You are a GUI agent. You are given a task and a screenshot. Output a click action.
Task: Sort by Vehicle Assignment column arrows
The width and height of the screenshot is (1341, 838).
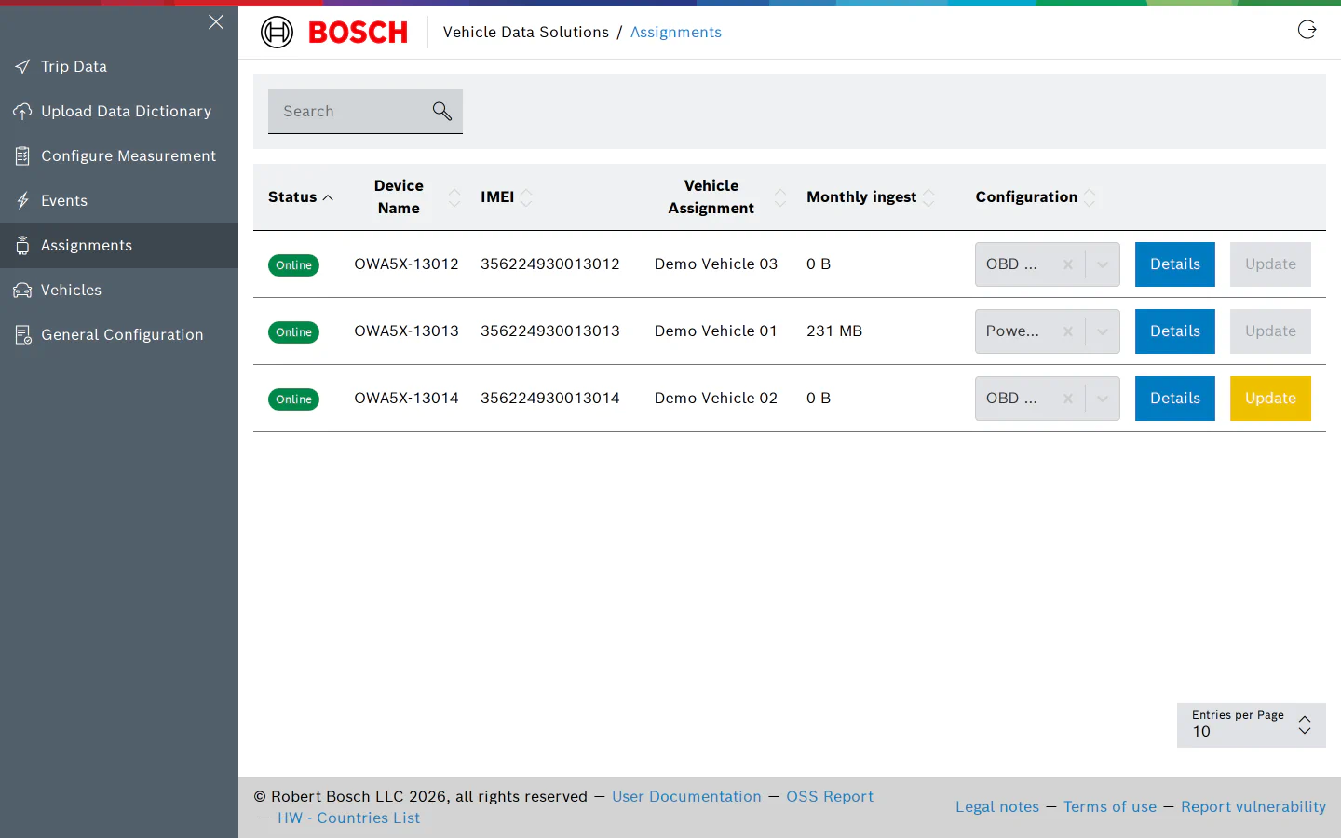pos(780,197)
